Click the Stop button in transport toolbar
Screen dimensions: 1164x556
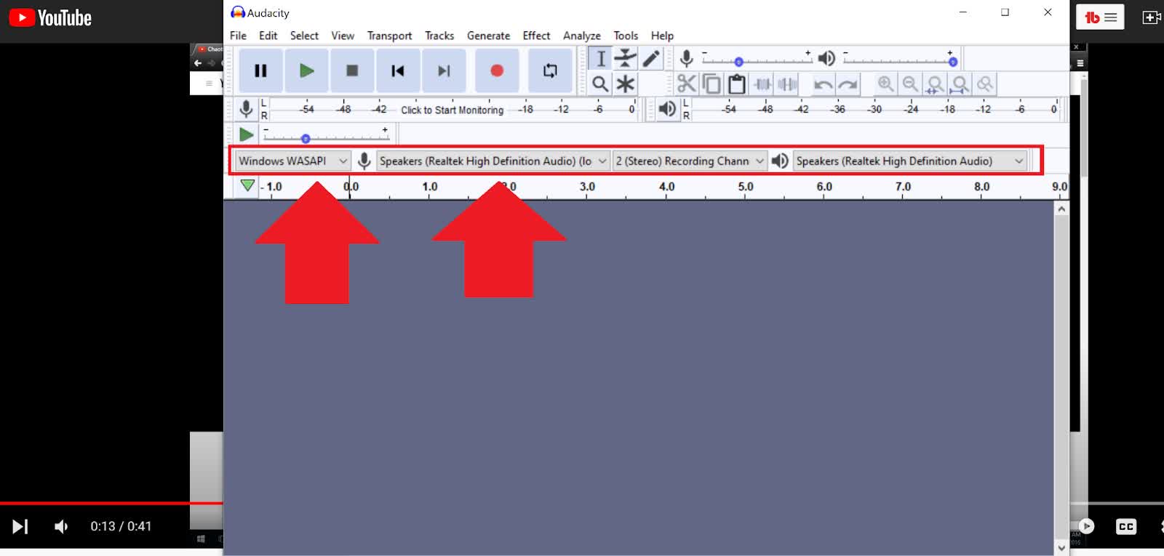352,70
